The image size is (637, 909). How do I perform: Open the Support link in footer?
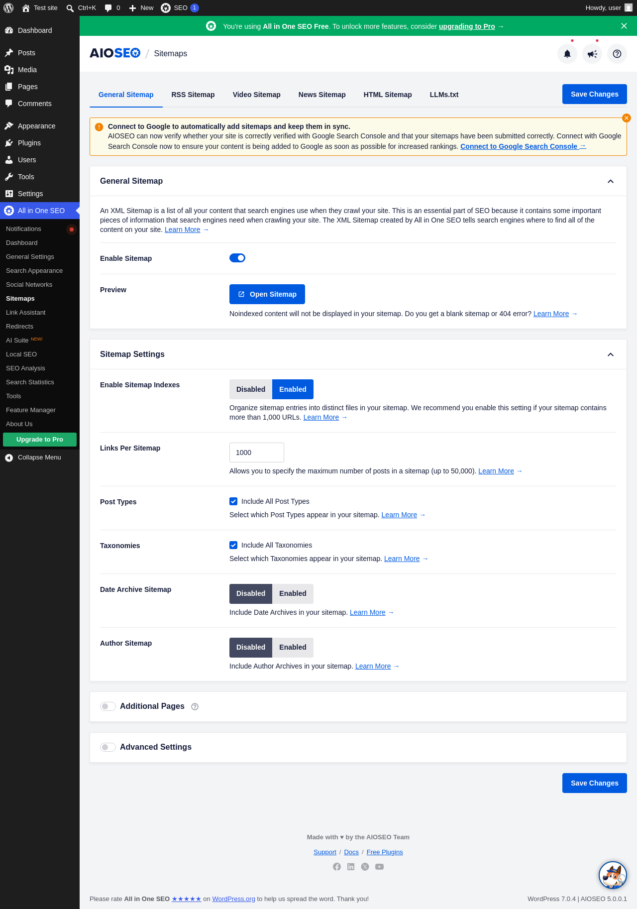point(325,852)
